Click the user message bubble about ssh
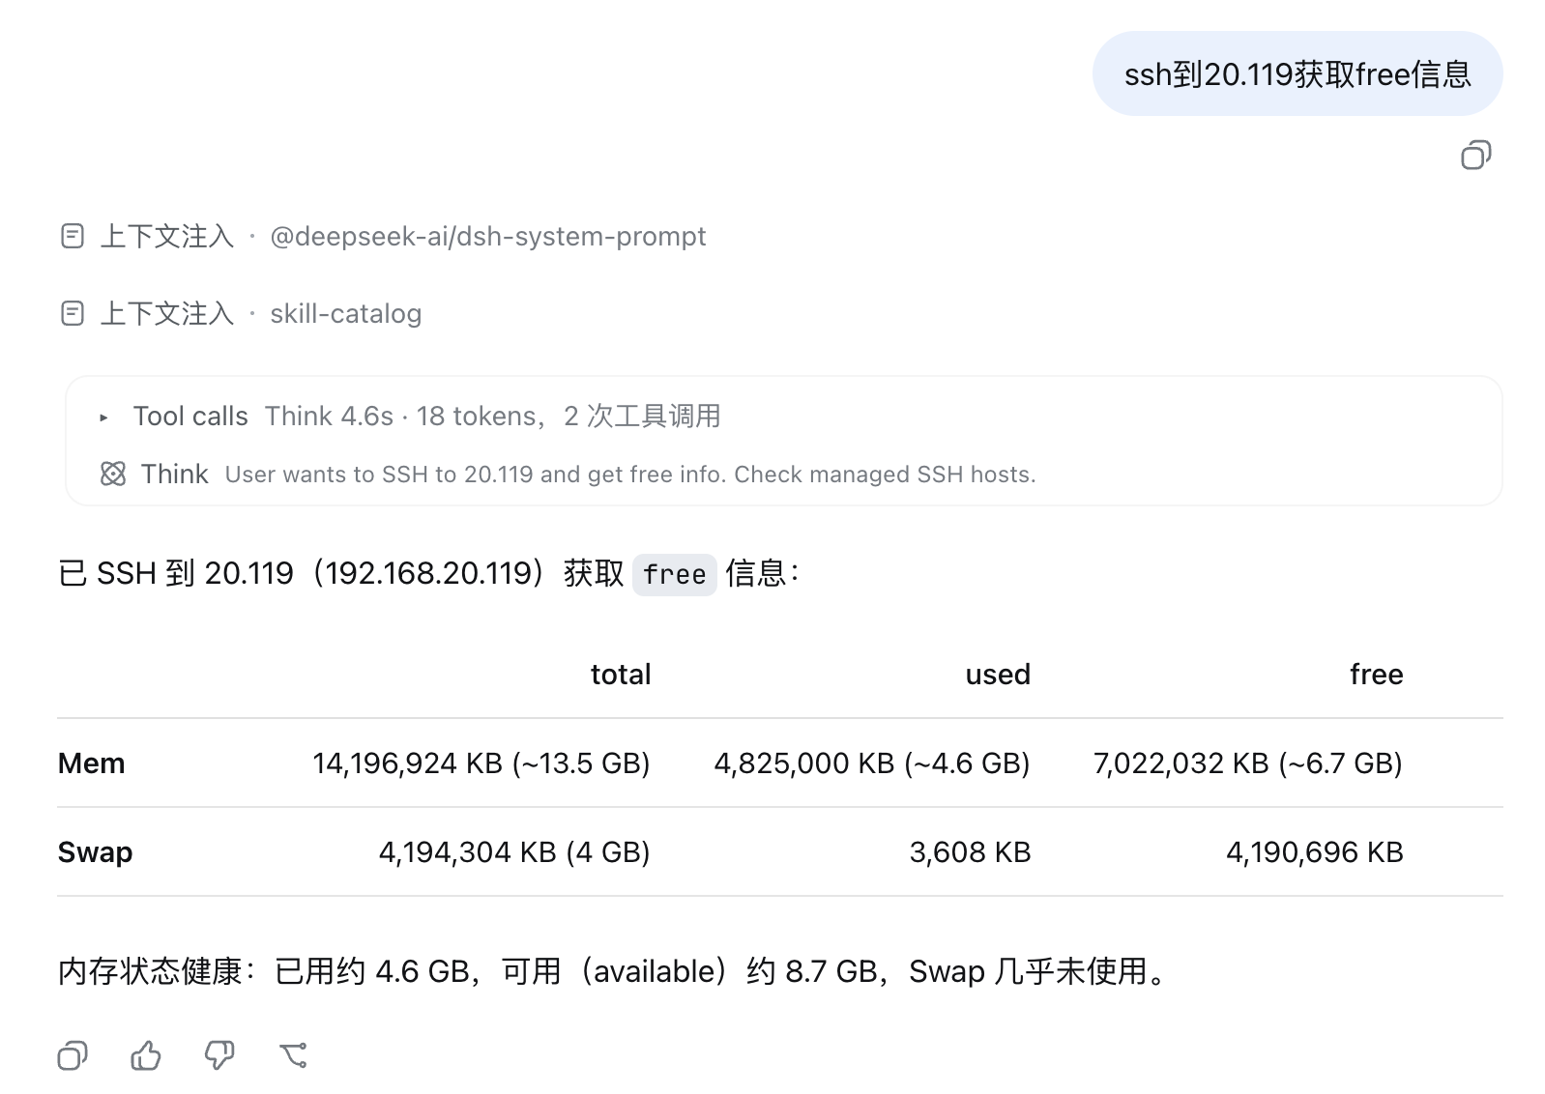 [x=1297, y=73]
